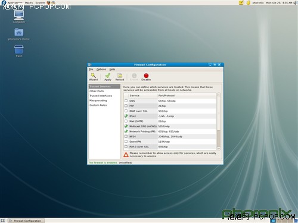Click 'The firewall is enabled' status text
Viewport: 298px width, 223px height.
tap(103, 163)
